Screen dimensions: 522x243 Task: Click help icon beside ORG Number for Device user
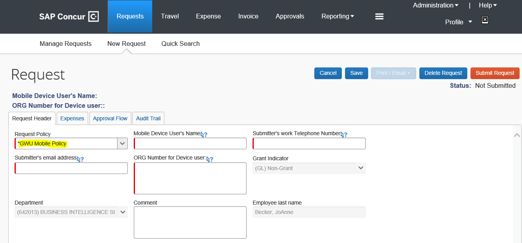coord(210,159)
